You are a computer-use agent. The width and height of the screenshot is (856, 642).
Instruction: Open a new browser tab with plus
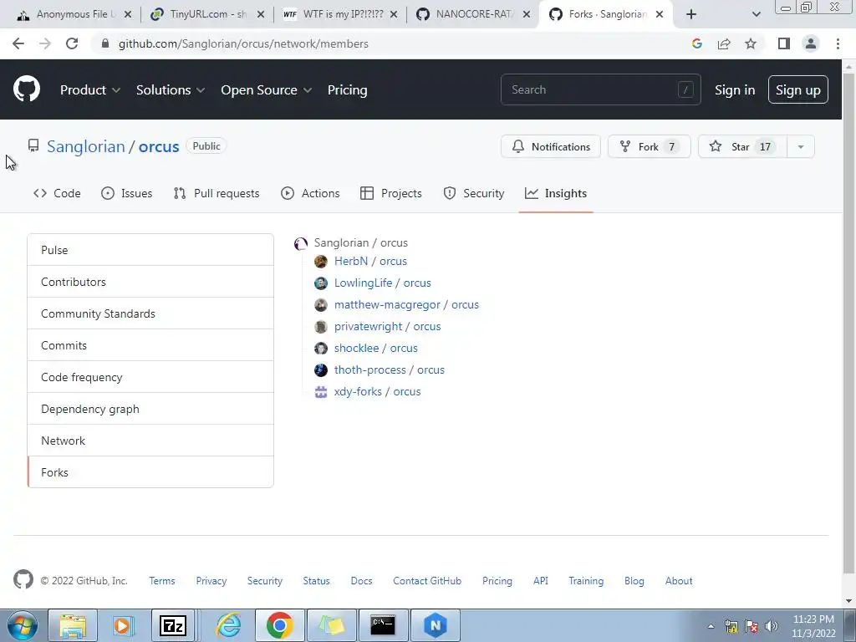tap(691, 14)
